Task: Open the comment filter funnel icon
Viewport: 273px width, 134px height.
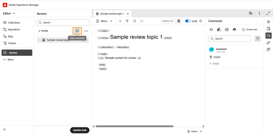Action: coord(258,39)
